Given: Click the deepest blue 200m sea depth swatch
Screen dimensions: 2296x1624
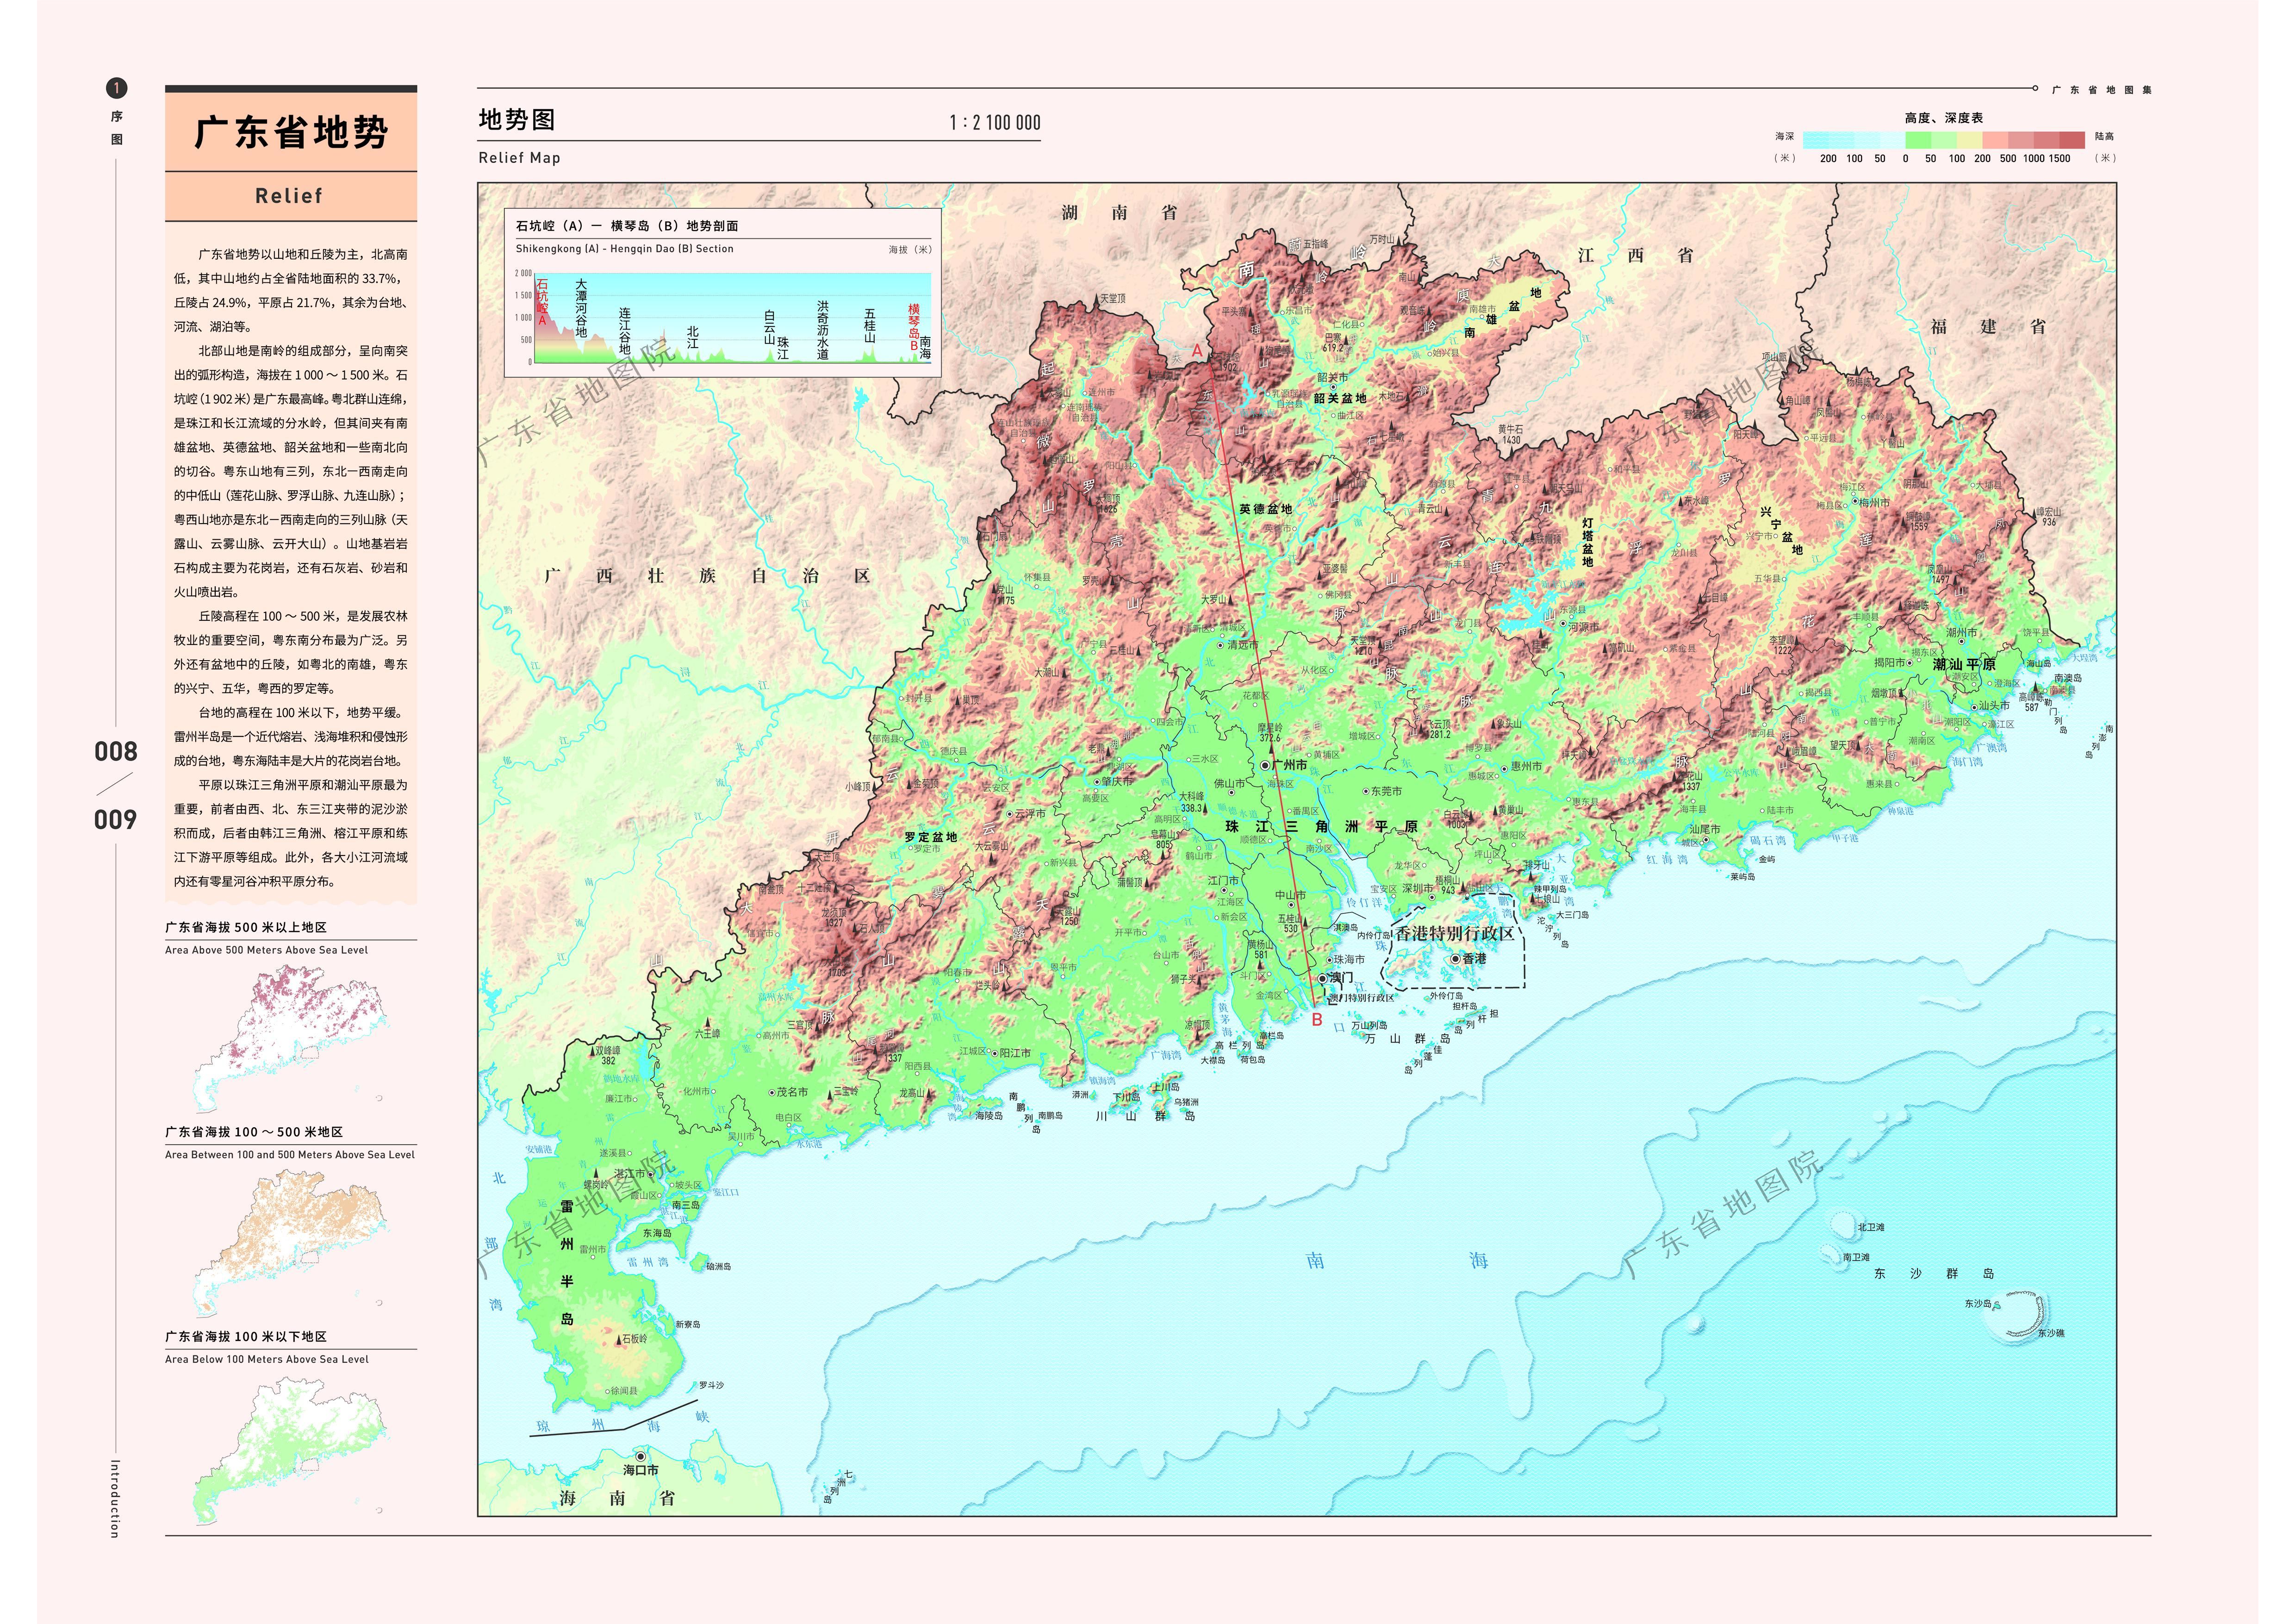Looking at the screenshot, I should pyautogui.click(x=1815, y=140).
